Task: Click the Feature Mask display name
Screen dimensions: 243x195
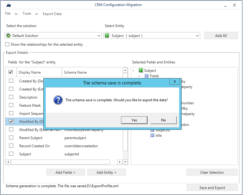Action: [30, 105]
